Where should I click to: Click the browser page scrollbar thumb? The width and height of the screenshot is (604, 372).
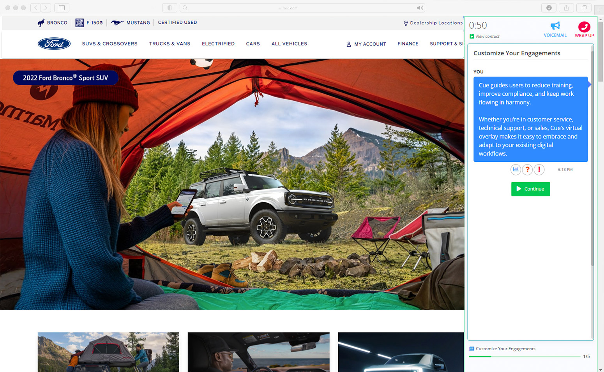click(600, 51)
